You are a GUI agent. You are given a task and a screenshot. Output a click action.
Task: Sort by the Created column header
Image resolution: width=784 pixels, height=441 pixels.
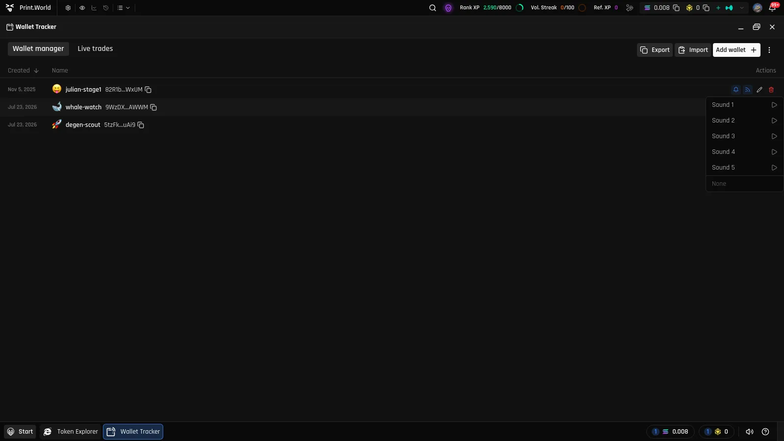pos(23,71)
